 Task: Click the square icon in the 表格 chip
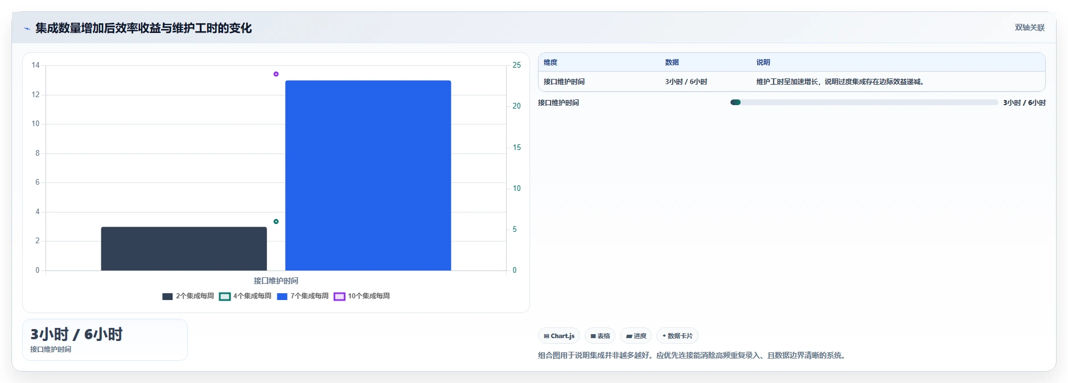(593, 336)
